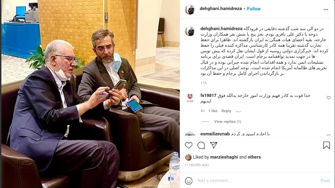335x188 pixels.
Task: Click the Post comment button
Action: (325, 180)
